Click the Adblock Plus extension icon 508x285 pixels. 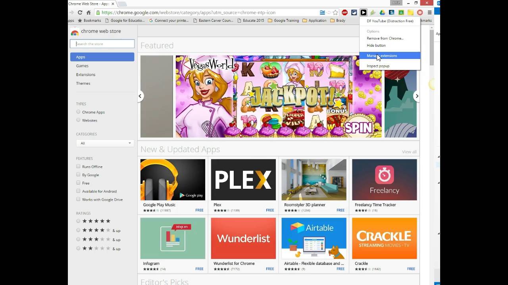(344, 12)
